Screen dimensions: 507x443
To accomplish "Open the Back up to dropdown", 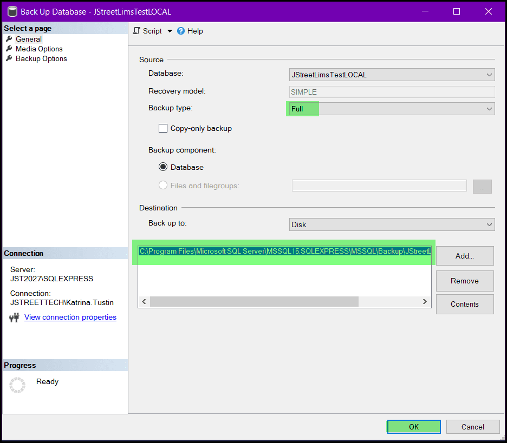I will tap(392, 224).
